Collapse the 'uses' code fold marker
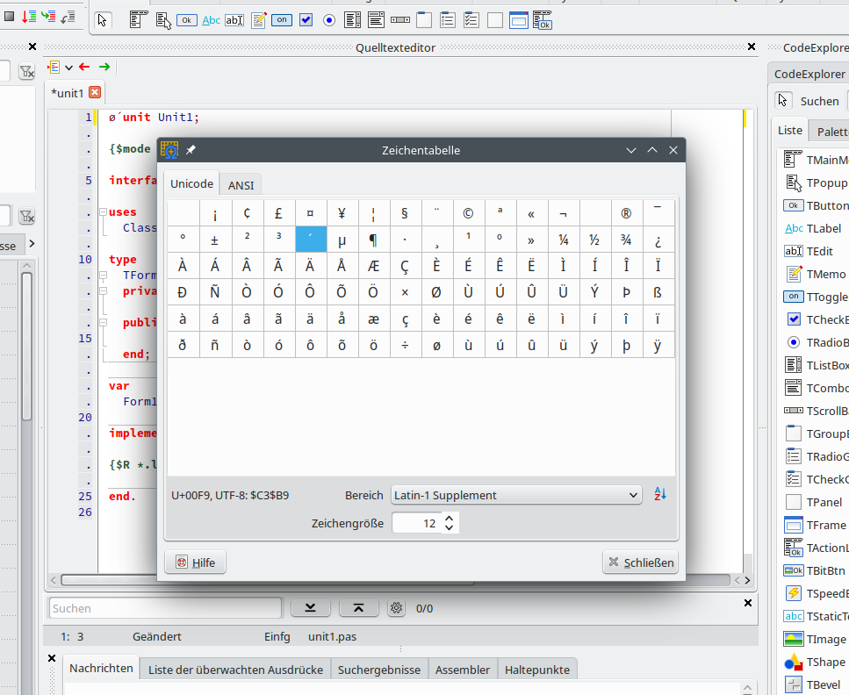 103,212
